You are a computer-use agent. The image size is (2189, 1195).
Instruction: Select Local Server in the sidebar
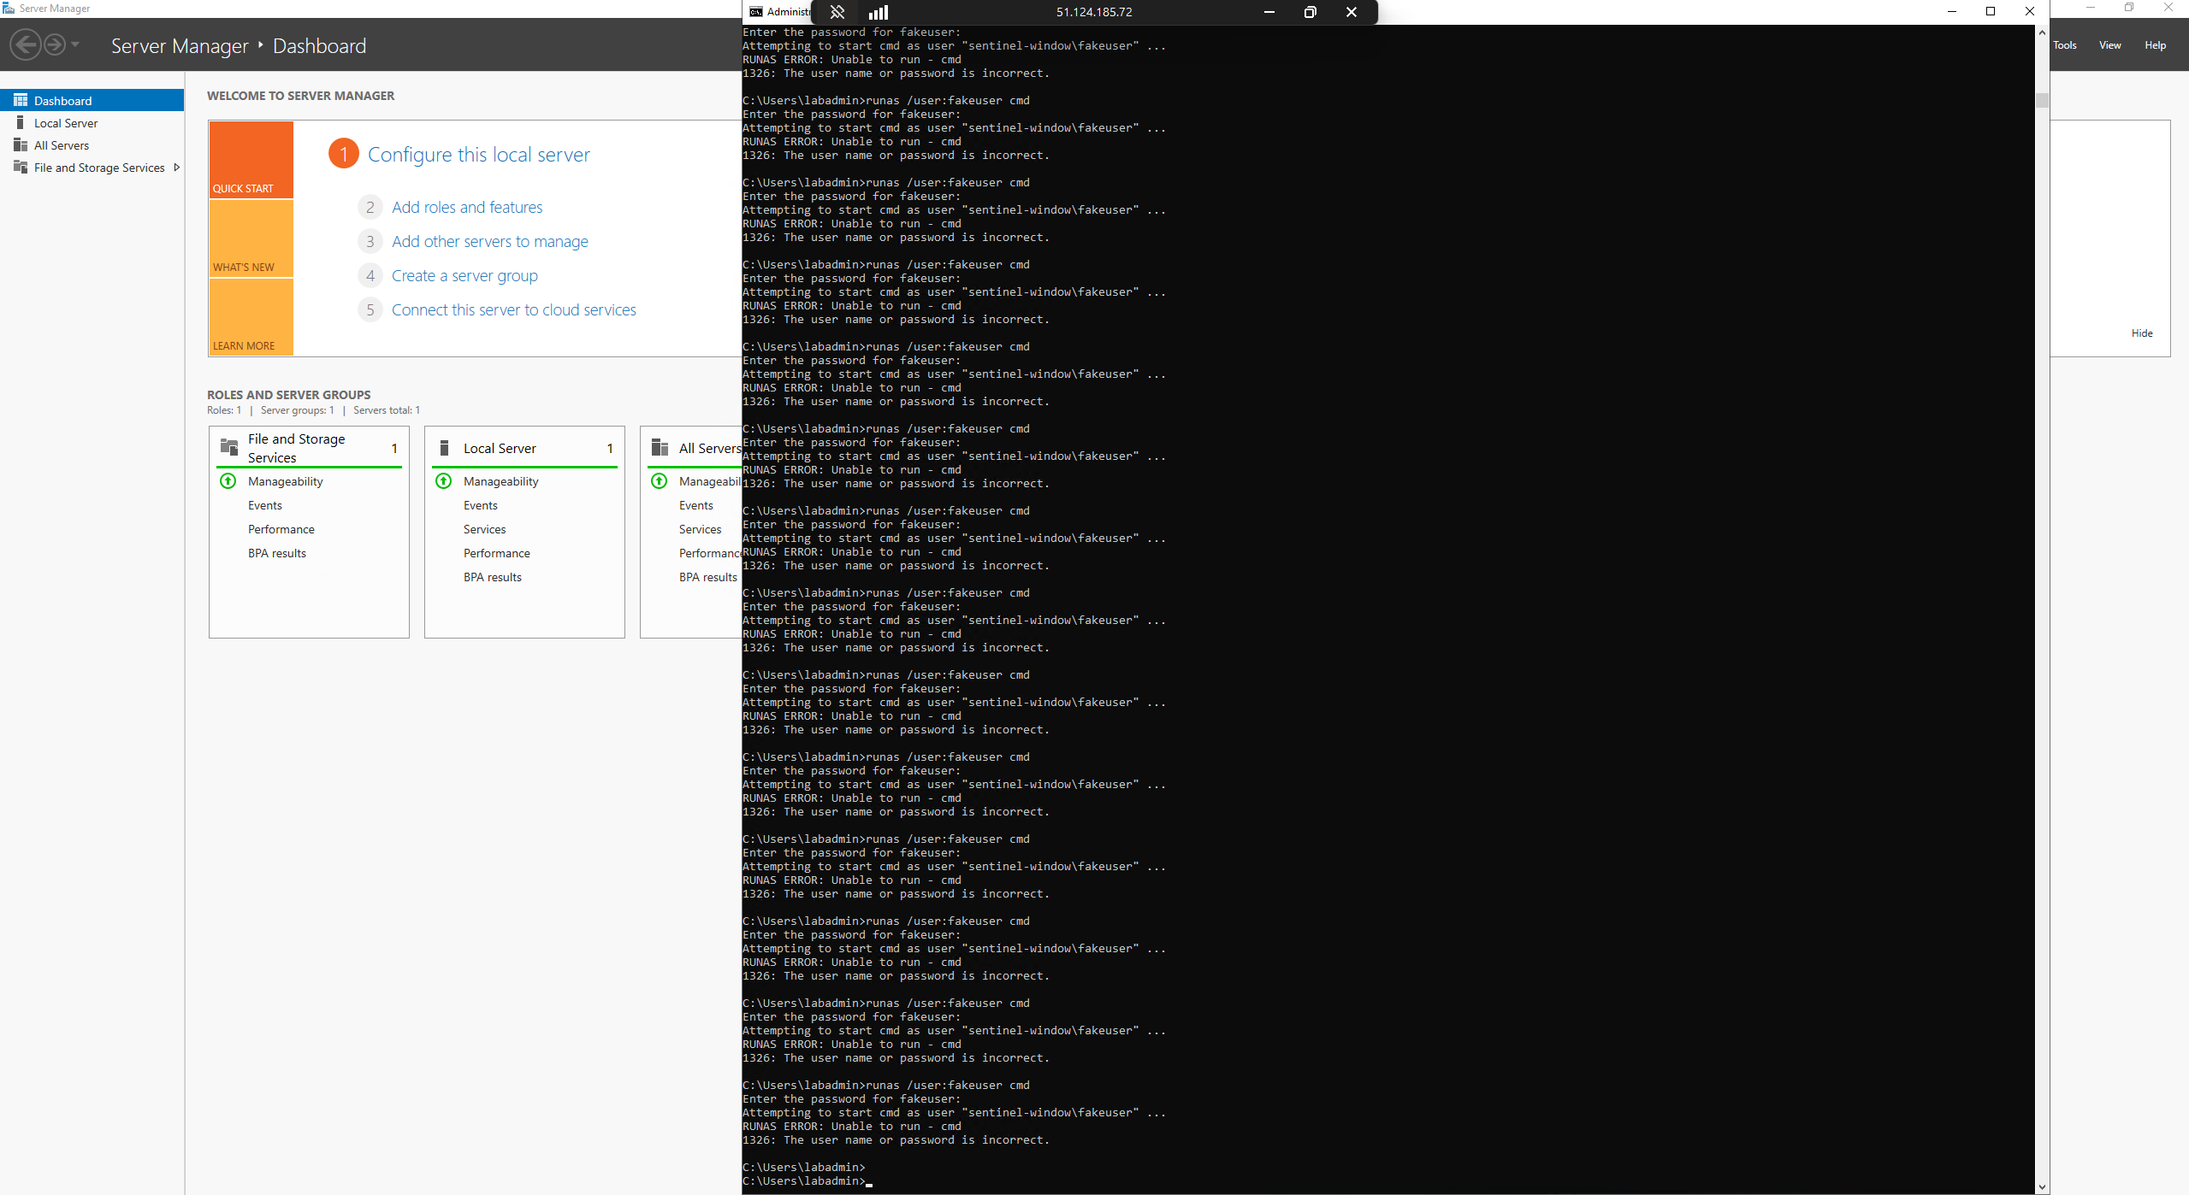[x=66, y=123]
